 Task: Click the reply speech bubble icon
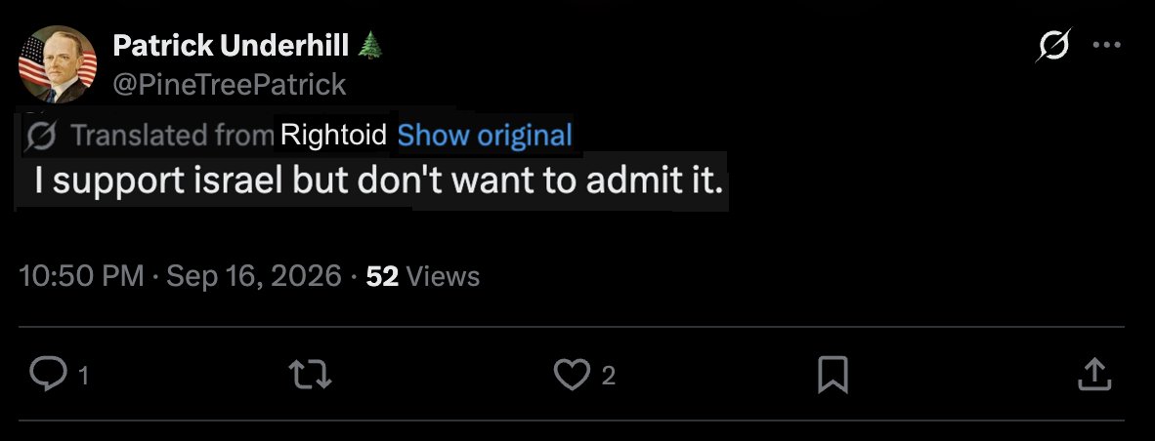point(48,374)
